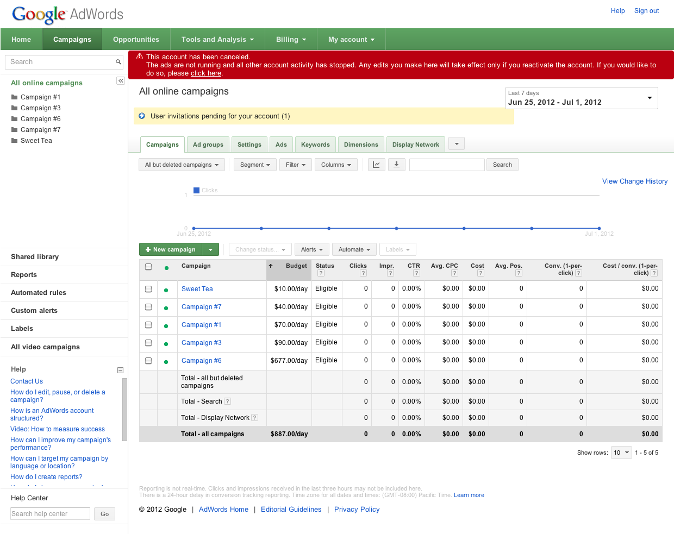The height and width of the screenshot is (534, 674).
Task: Go to Opportunities tab
Action: pyautogui.click(x=136, y=40)
